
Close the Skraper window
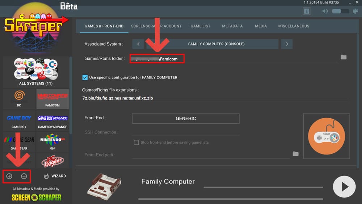(x=357, y=3)
